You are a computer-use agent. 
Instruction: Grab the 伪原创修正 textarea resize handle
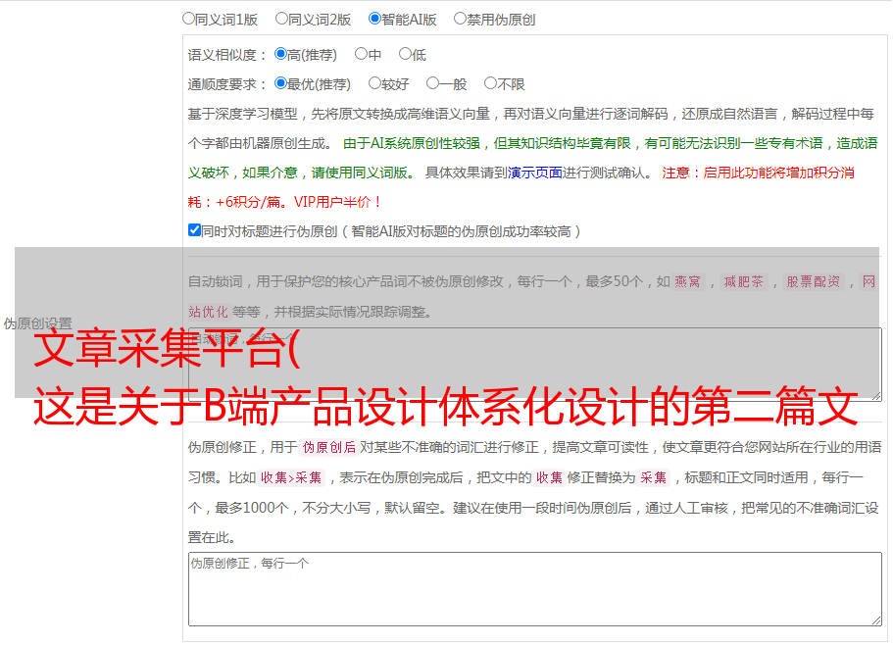point(876,620)
